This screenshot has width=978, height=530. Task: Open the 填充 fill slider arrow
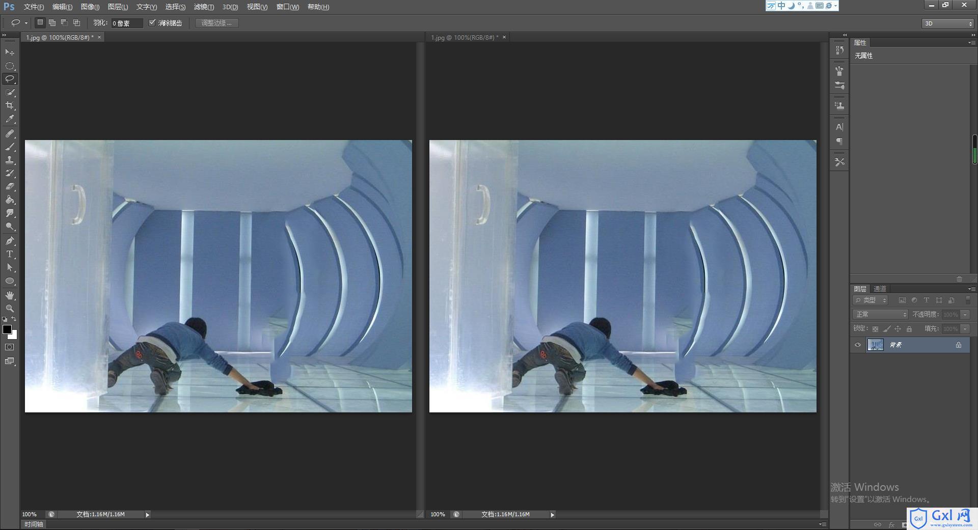point(965,329)
